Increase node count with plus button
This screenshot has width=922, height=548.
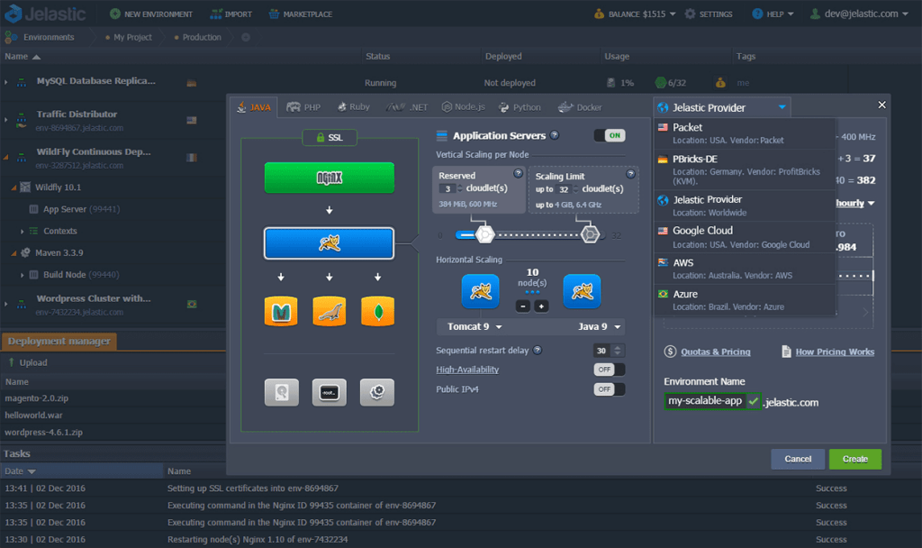[x=541, y=306]
